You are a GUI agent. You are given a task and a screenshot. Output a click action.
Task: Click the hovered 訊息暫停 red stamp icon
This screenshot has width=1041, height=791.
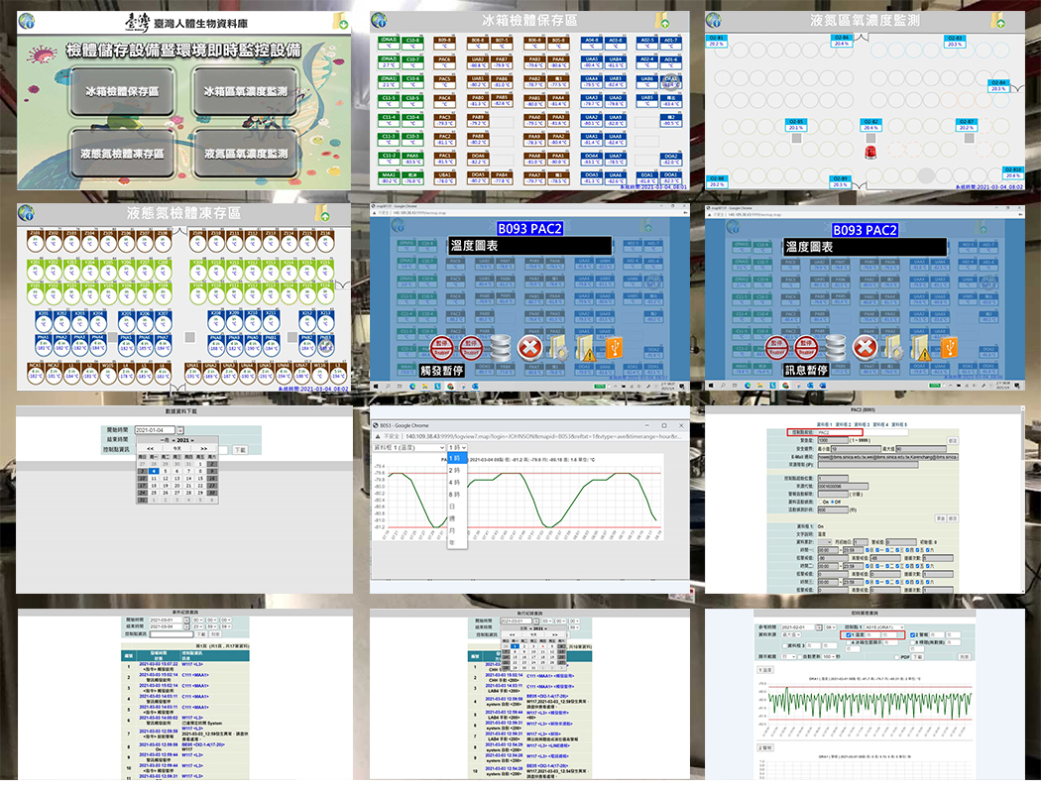click(x=806, y=347)
